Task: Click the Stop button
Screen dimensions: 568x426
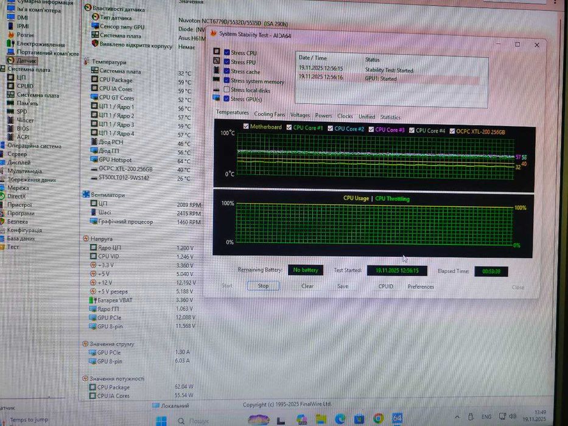Action: 264,285
